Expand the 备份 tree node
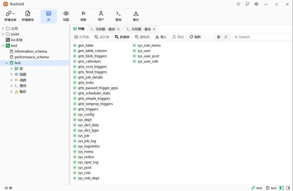 [11, 92]
